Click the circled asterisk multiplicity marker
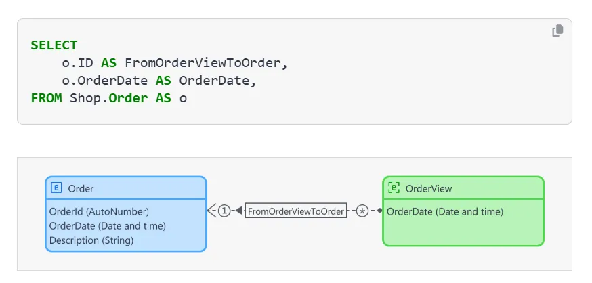Image resolution: width=592 pixels, height=283 pixels. [x=362, y=211]
